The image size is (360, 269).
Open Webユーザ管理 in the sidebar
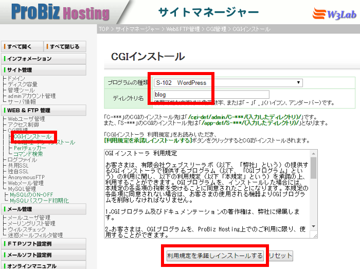pos(26,119)
